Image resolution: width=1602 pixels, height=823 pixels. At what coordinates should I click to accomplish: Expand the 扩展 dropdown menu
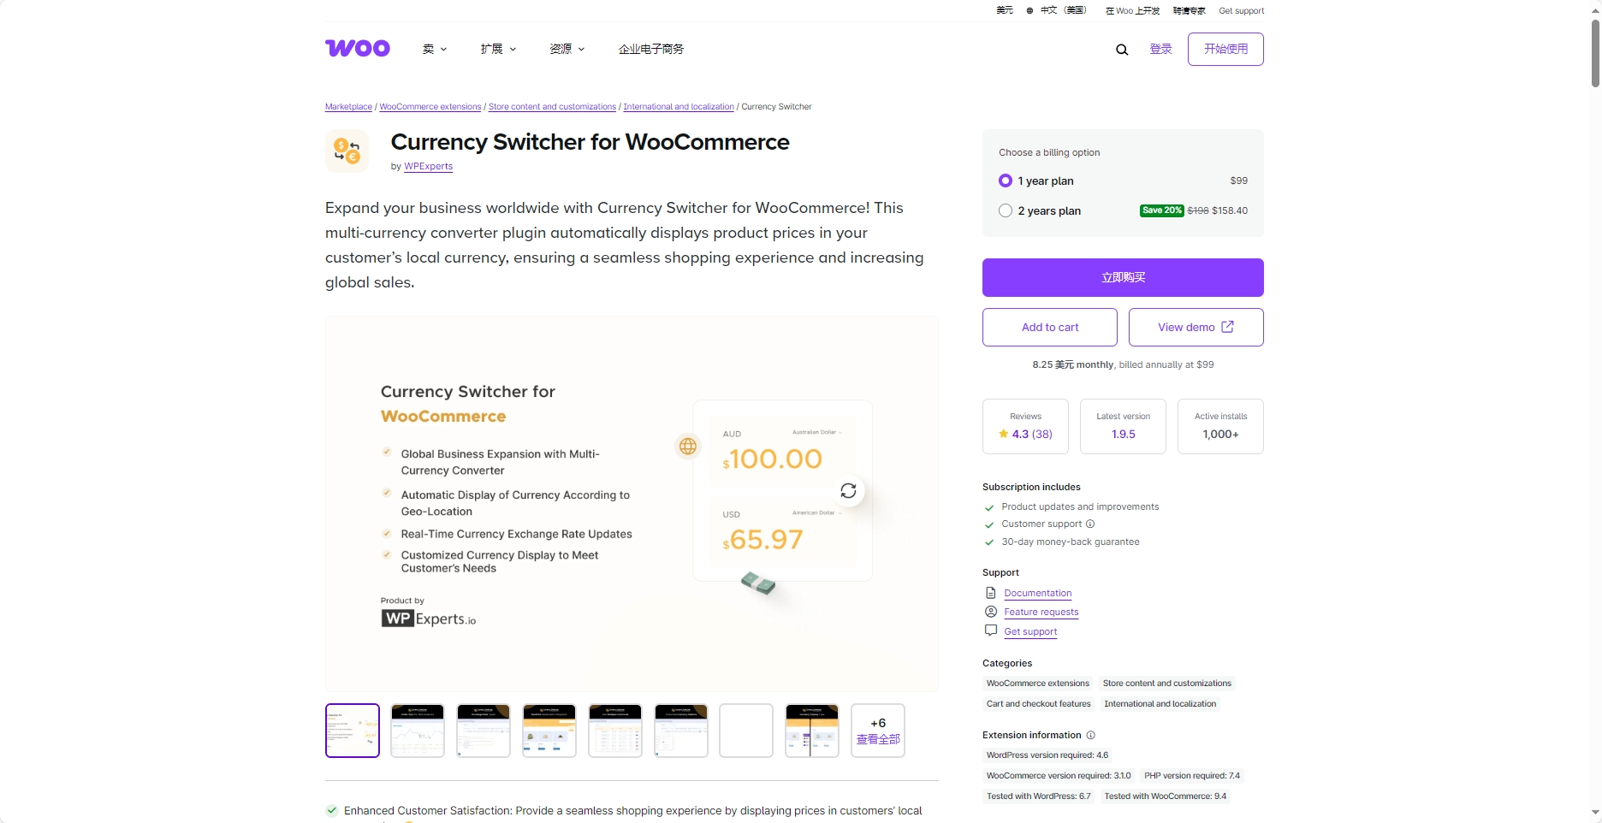coord(498,50)
